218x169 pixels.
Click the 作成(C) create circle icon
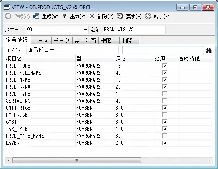click(x=8, y=16)
